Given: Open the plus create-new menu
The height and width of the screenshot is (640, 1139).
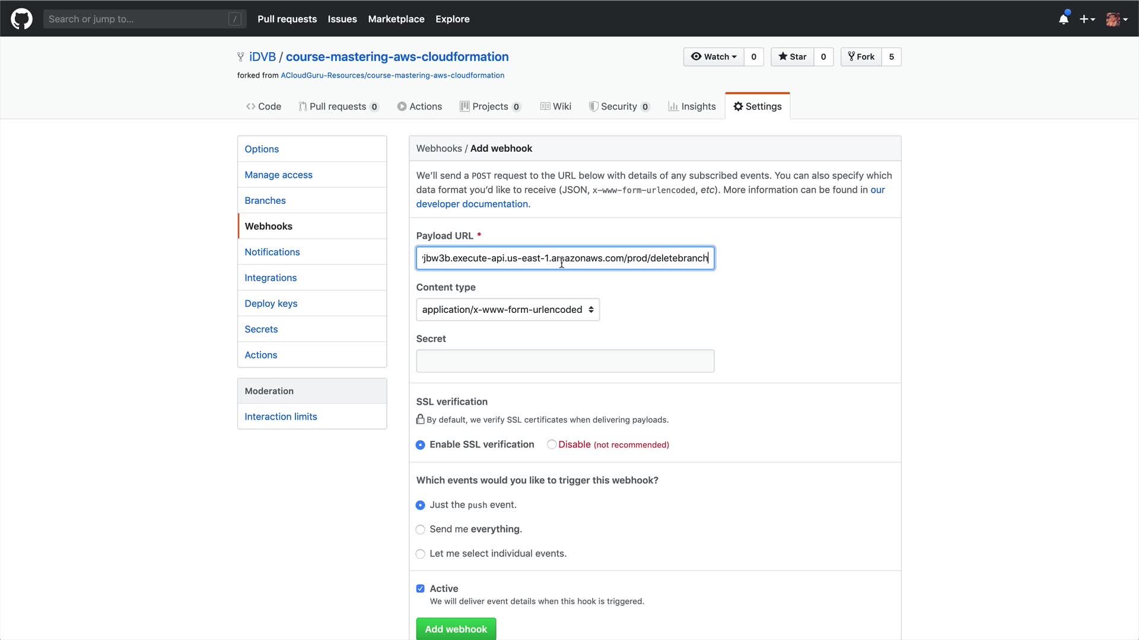Looking at the screenshot, I should click(1087, 19).
